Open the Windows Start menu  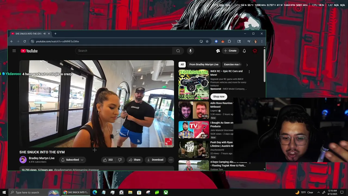click(4, 192)
